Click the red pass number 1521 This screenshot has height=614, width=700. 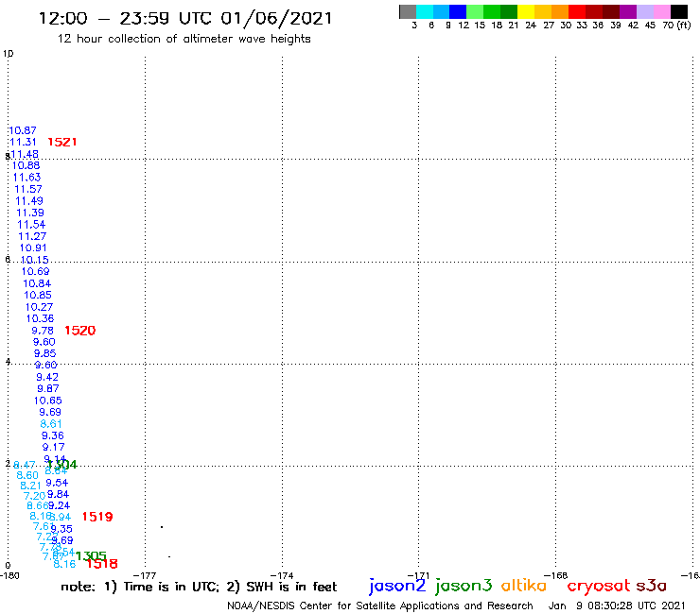pyautogui.click(x=62, y=143)
